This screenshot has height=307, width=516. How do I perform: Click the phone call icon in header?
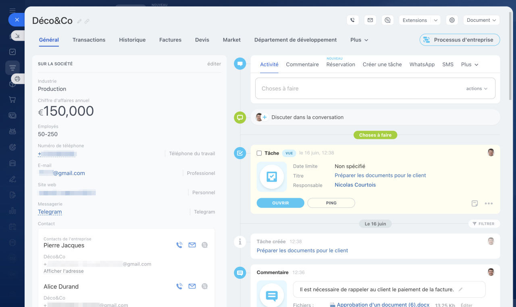(352, 20)
